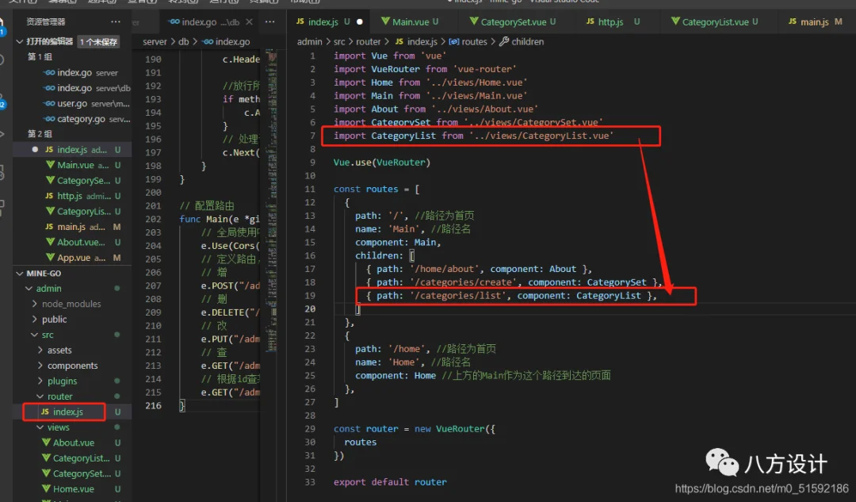Click 'routes' symbol in breadcrumb
This screenshot has height=502, width=856.
[468, 41]
